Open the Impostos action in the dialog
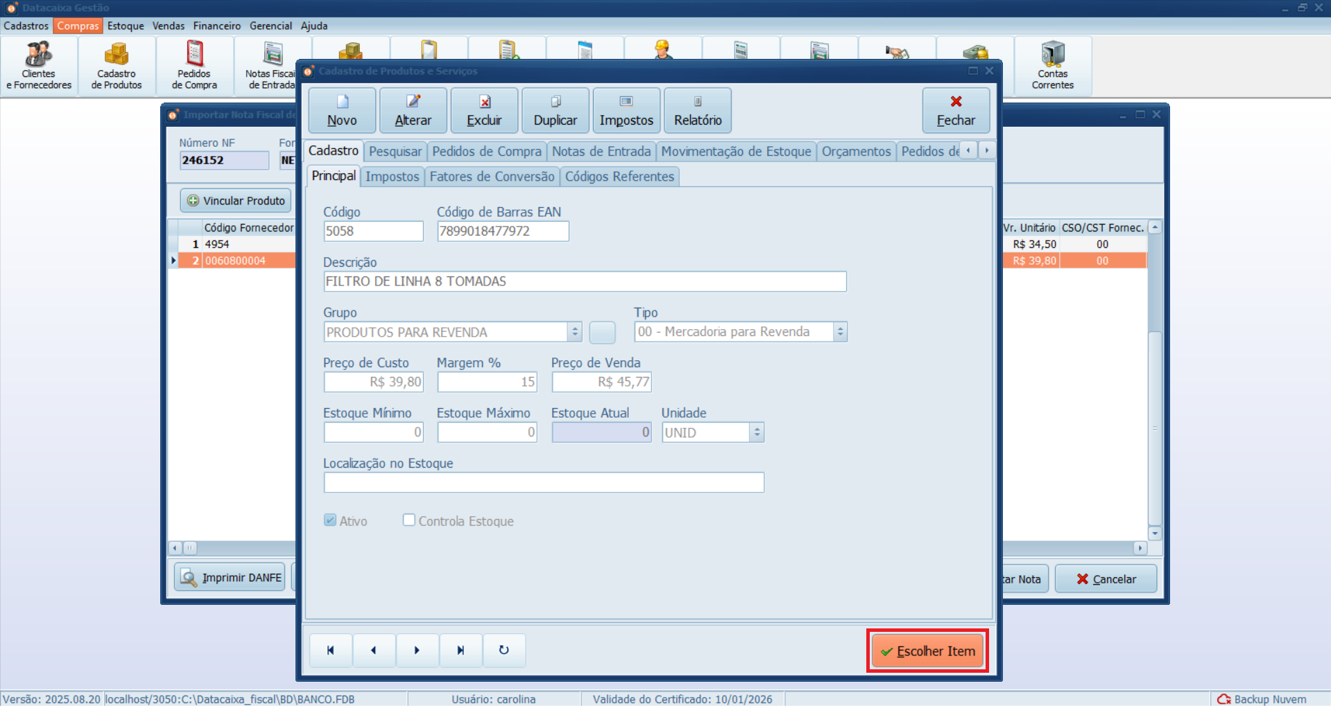The width and height of the screenshot is (1331, 706). pyautogui.click(x=626, y=110)
